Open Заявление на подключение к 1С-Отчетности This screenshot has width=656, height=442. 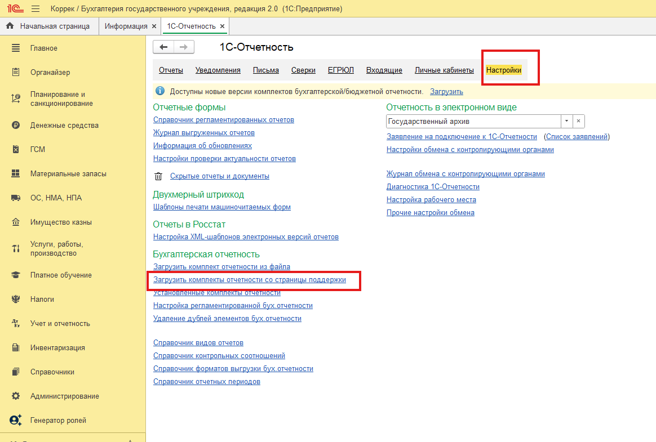pyautogui.click(x=462, y=136)
